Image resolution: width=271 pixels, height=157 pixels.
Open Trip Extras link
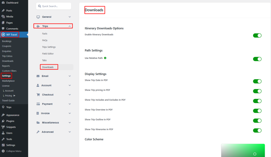point(7,56)
